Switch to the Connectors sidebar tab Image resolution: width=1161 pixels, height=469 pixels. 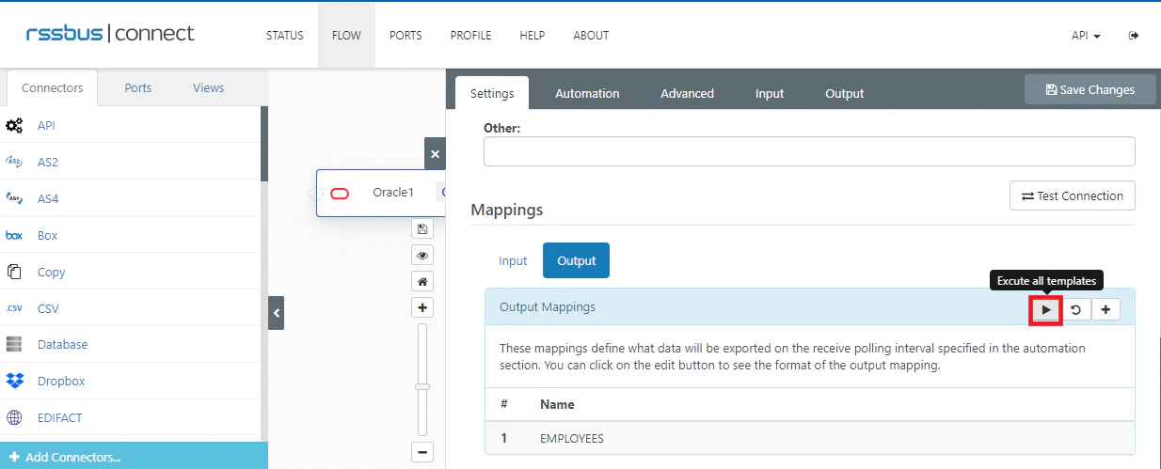point(53,87)
